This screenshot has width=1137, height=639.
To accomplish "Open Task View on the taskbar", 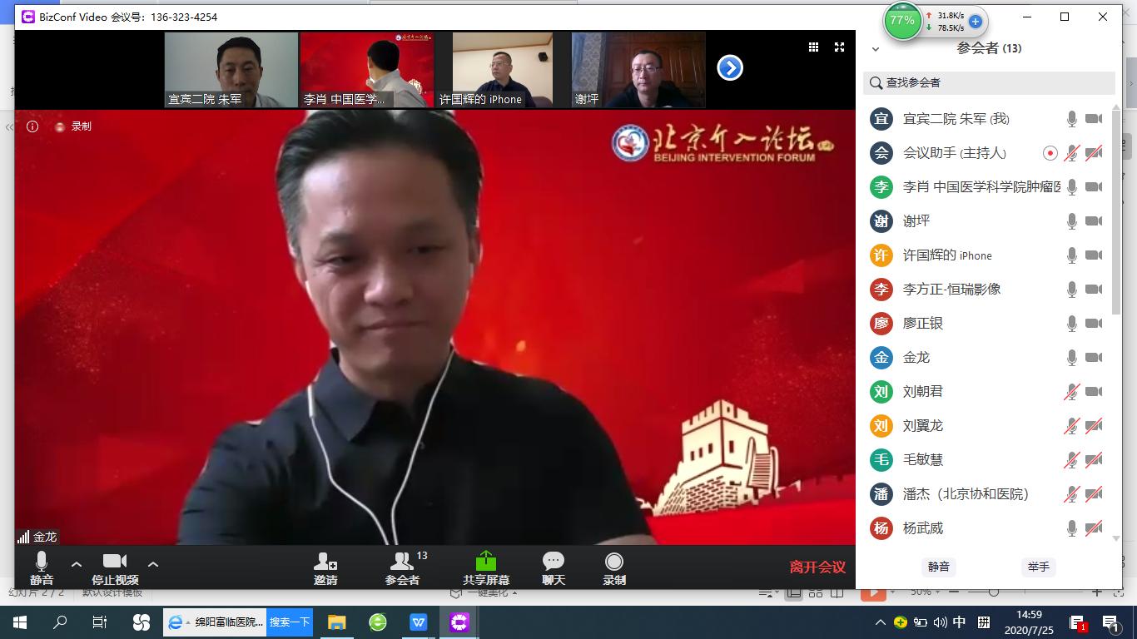I will pyautogui.click(x=100, y=622).
